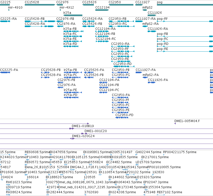Select EST RH61023.5prime
The image size is (213, 196).
[19, 182]
